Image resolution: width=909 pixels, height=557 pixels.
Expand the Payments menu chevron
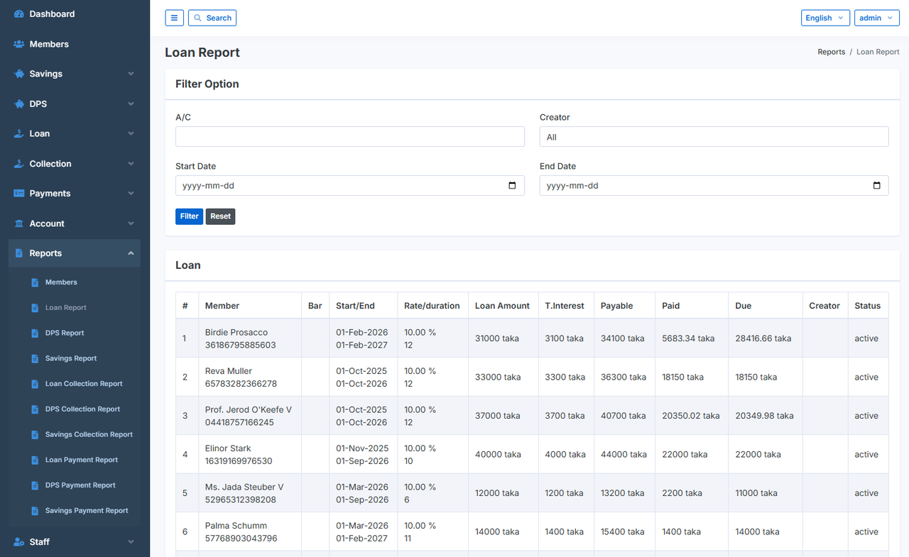coord(131,194)
